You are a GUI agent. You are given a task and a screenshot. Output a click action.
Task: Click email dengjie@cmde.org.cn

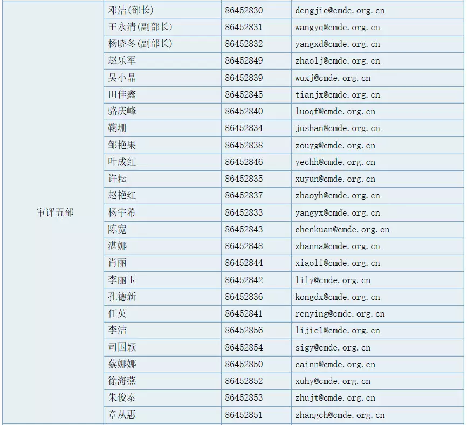click(x=340, y=11)
